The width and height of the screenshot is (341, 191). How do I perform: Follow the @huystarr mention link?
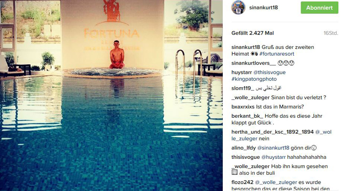[274, 157]
